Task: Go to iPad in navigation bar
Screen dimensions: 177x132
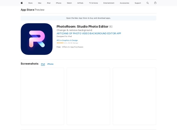Action: point(48,3)
